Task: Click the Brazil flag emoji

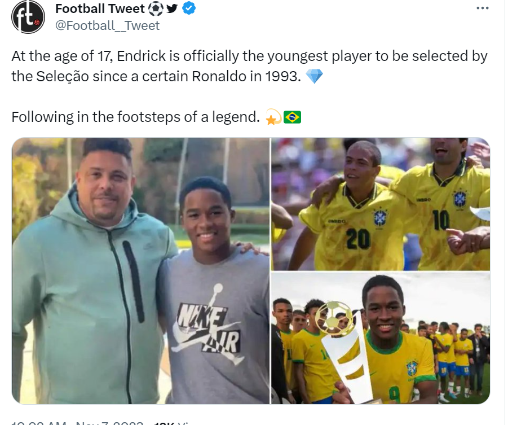Action: [292, 117]
